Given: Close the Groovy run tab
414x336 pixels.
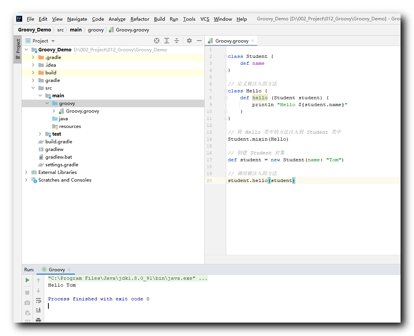Looking at the screenshot, I should [69, 270].
